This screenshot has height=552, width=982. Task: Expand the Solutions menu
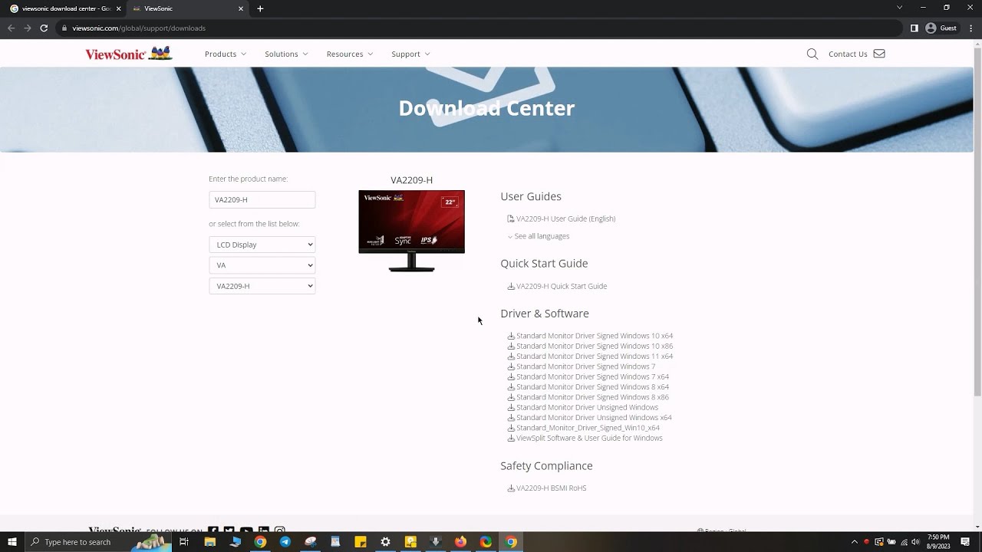(x=286, y=54)
